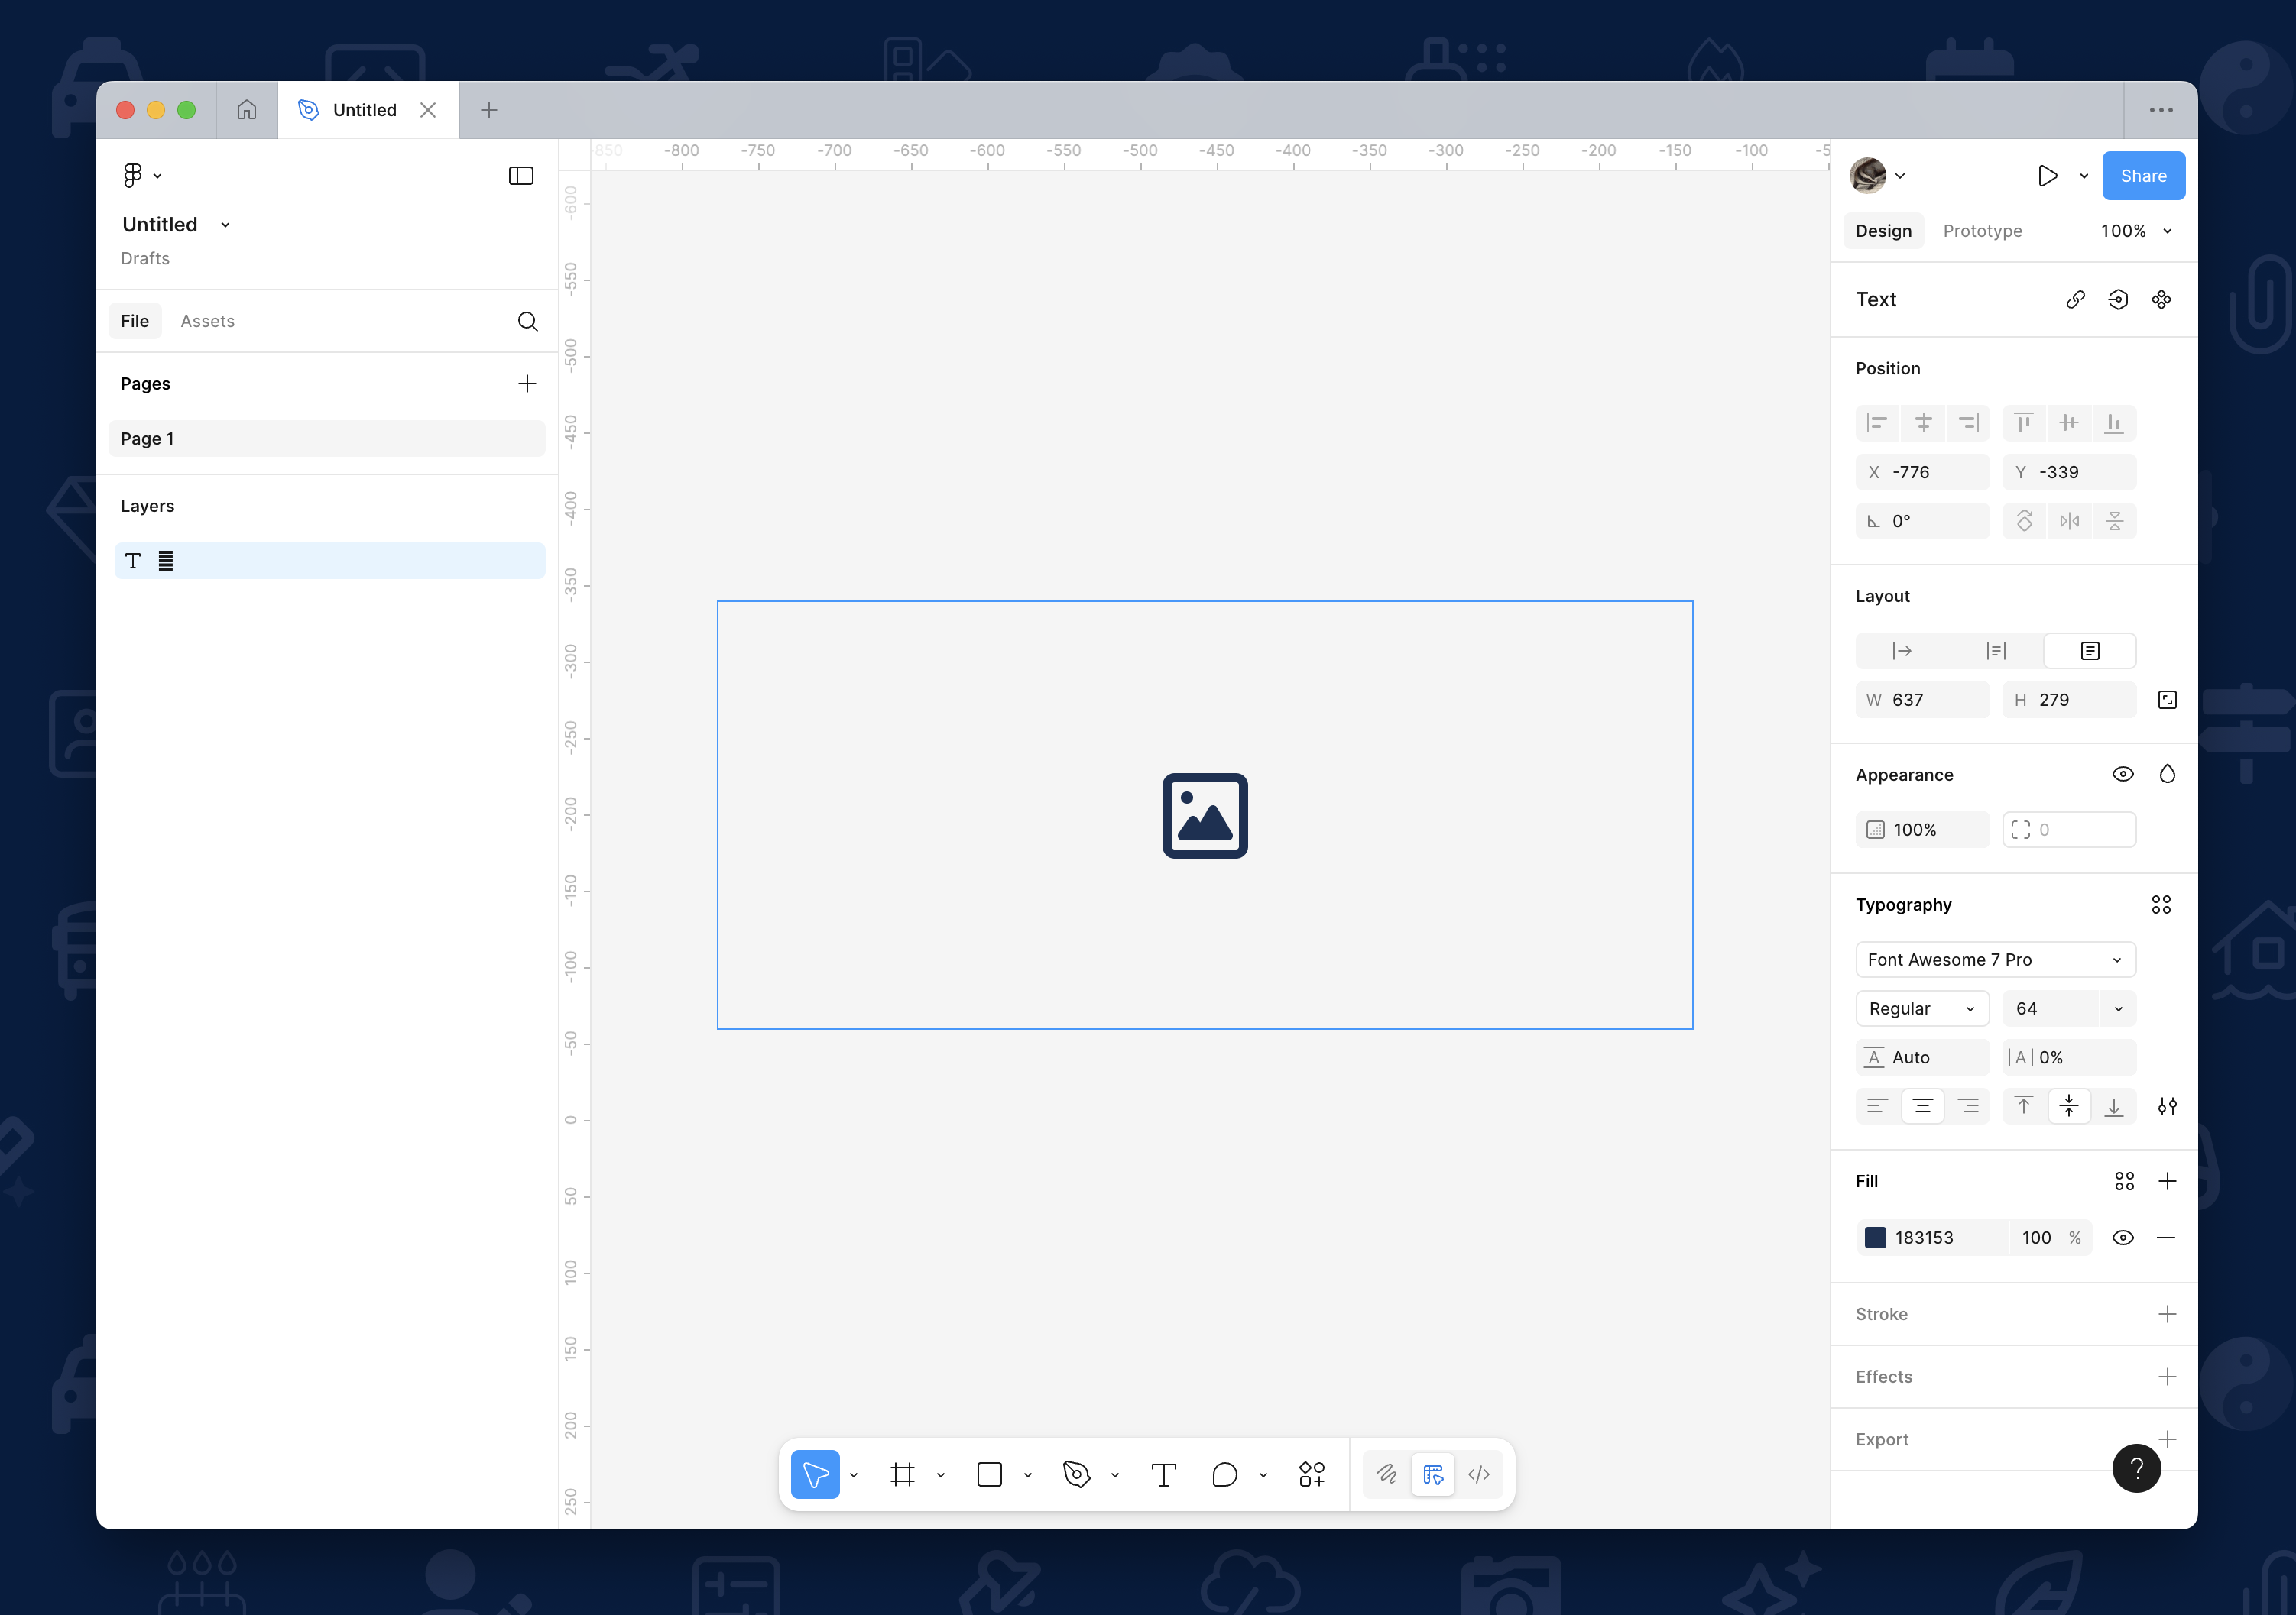
Task: Click the Share button
Action: (x=2143, y=175)
